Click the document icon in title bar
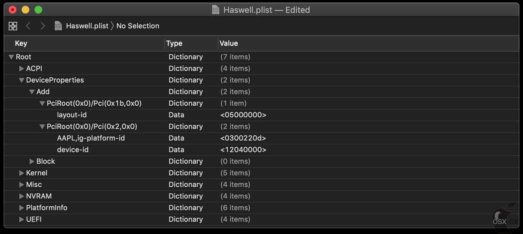The image size is (523, 234). click(216, 10)
